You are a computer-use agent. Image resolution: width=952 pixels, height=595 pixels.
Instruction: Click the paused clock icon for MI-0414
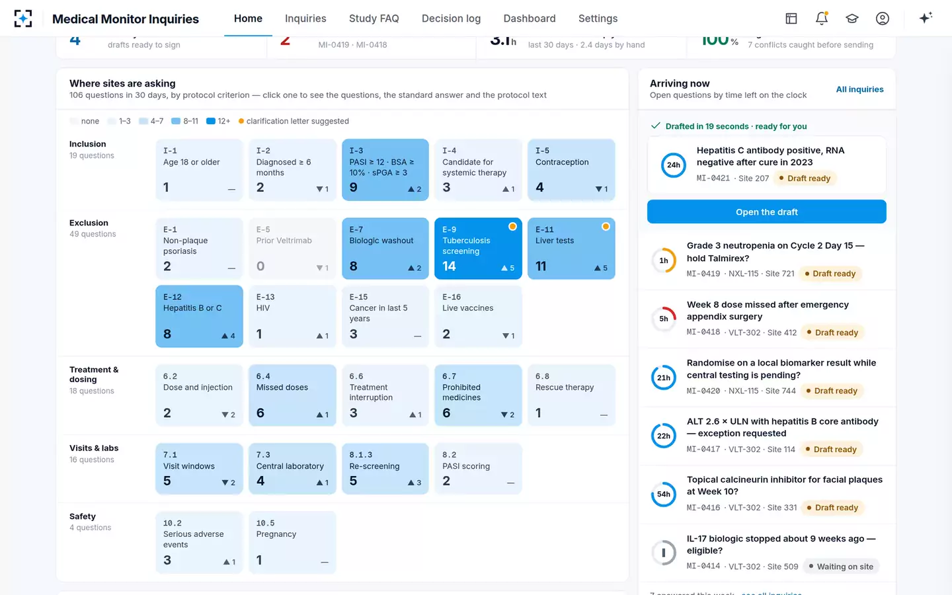click(664, 553)
